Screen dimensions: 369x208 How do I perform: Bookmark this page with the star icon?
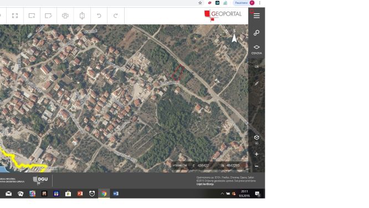[x=200, y=3]
